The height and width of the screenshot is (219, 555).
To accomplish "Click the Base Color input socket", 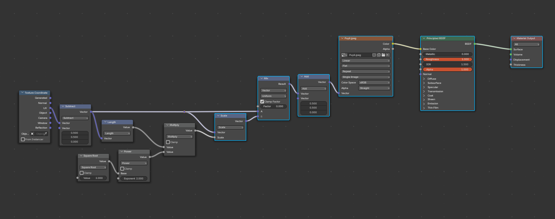I will click(421, 49).
